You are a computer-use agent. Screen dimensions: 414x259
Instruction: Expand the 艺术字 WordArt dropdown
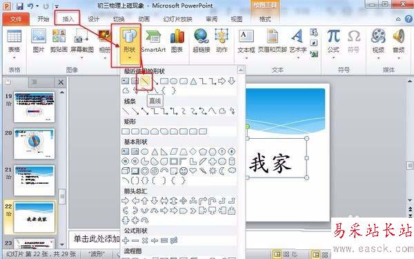pos(298,57)
